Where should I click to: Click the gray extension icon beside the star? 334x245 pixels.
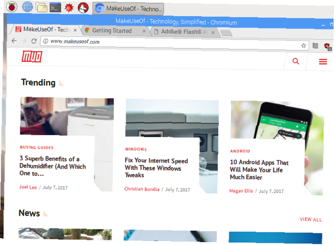pos(315,46)
